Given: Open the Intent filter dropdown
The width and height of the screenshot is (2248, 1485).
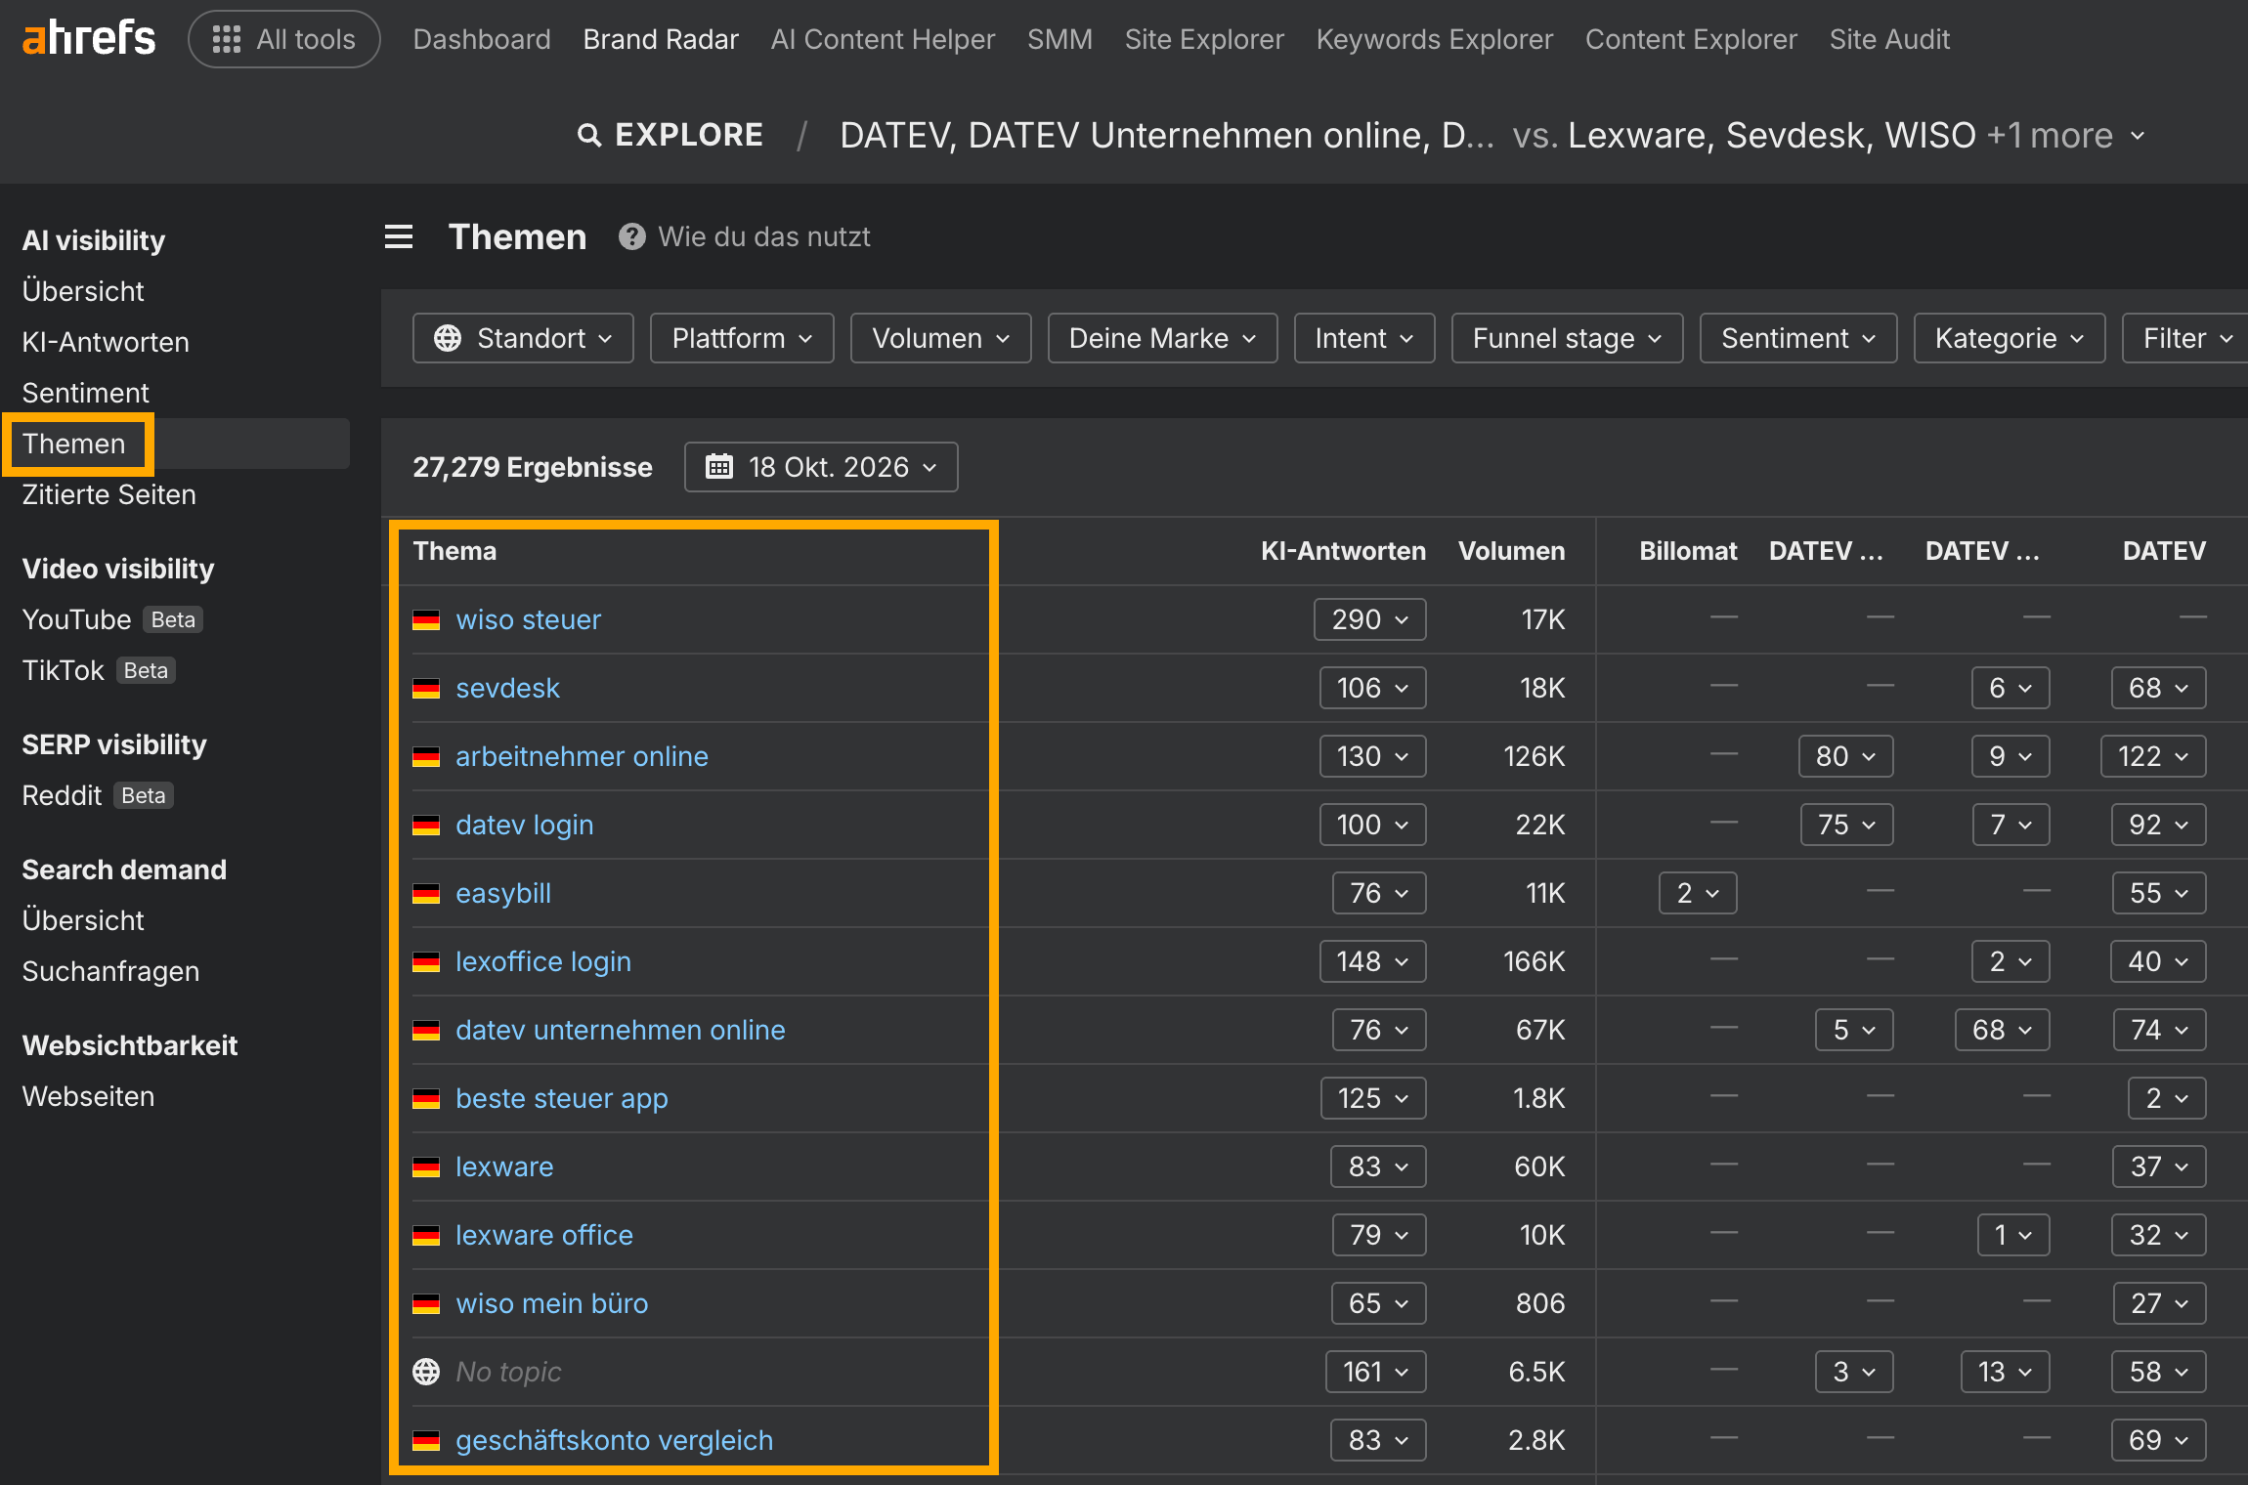Looking at the screenshot, I should click(x=1364, y=338).
